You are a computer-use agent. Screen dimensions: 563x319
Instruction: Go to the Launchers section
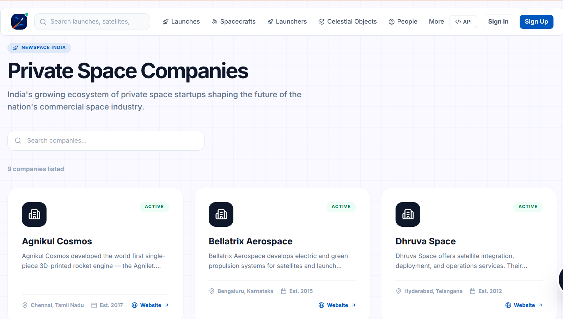[287, 22]
